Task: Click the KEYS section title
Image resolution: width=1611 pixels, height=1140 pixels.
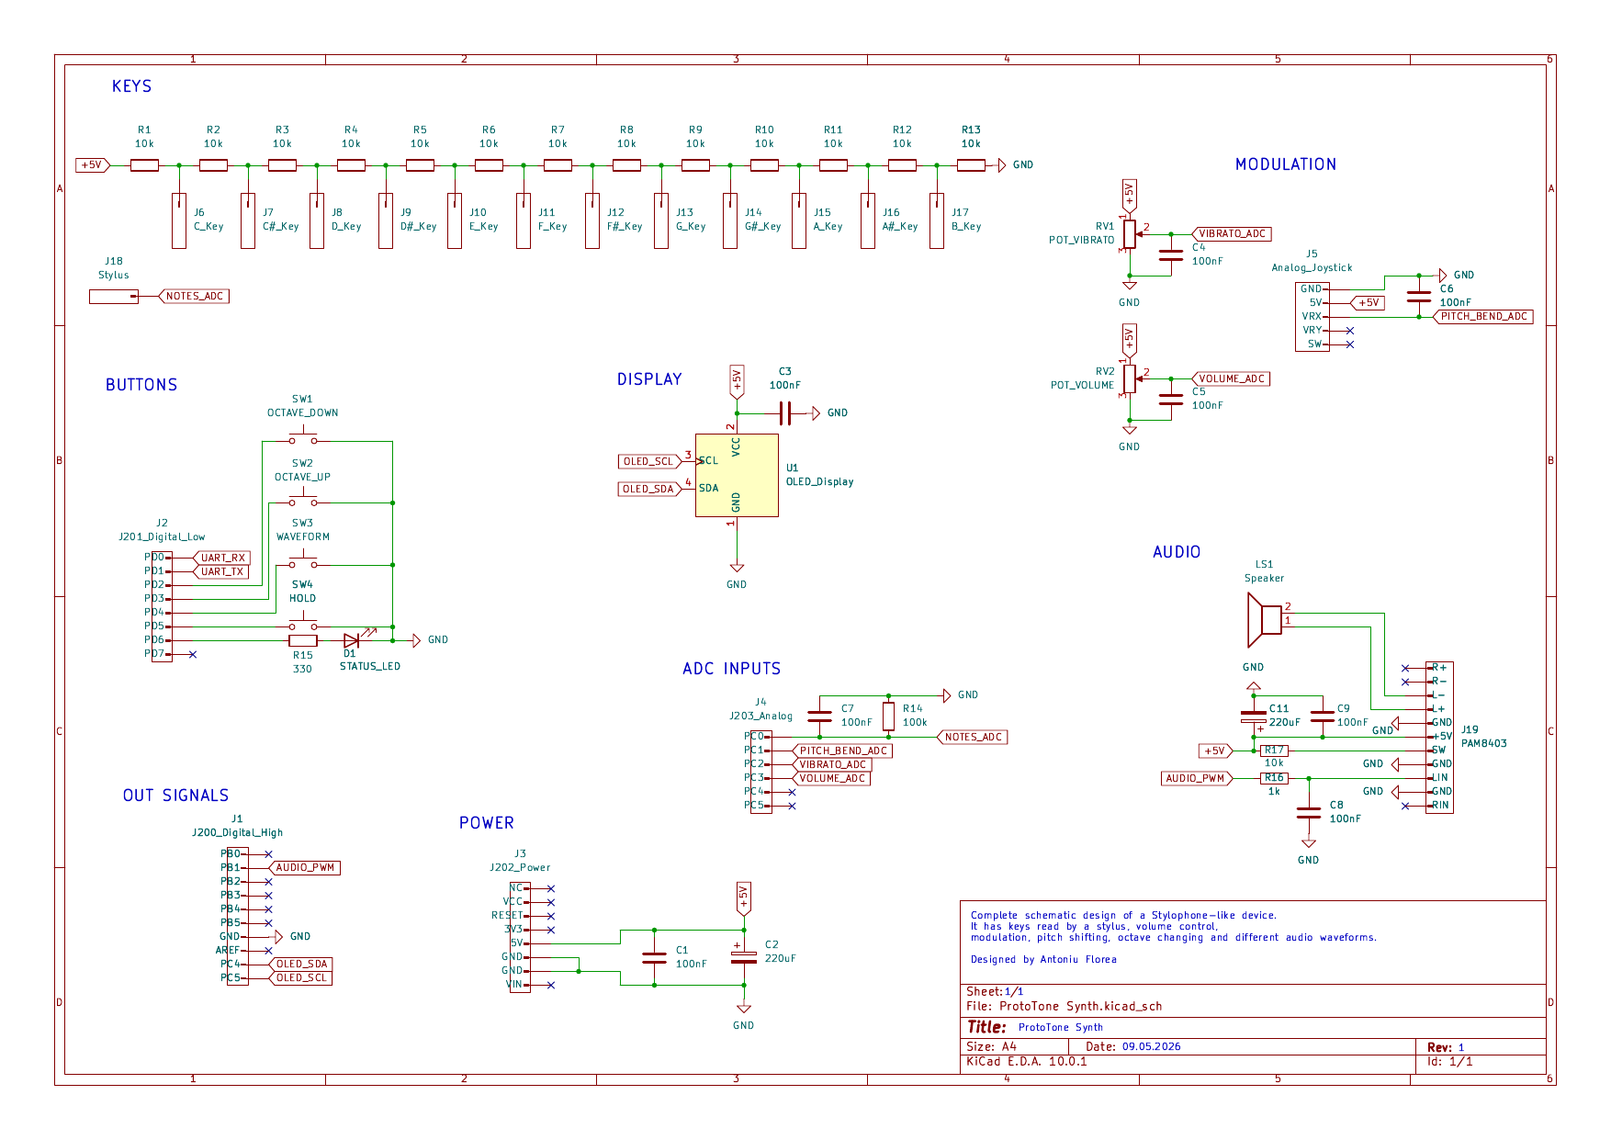Action: pos(131,86)
